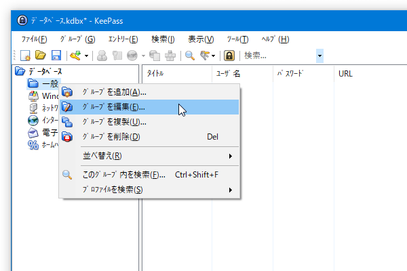Open the グループ(G) menu
Image resolution: width=407 pixels, height=271 pixels.
(x=77, y=39)
